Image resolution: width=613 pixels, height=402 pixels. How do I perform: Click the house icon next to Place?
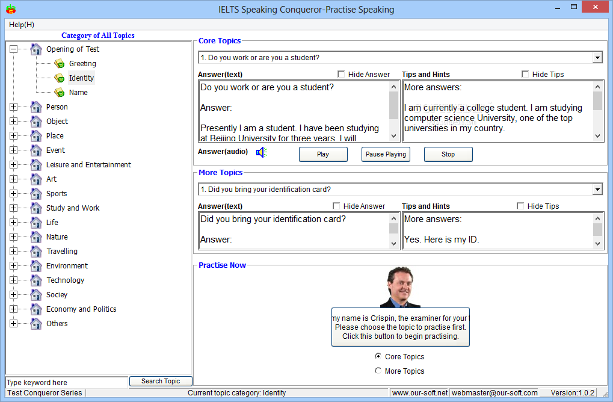point(36,135)
